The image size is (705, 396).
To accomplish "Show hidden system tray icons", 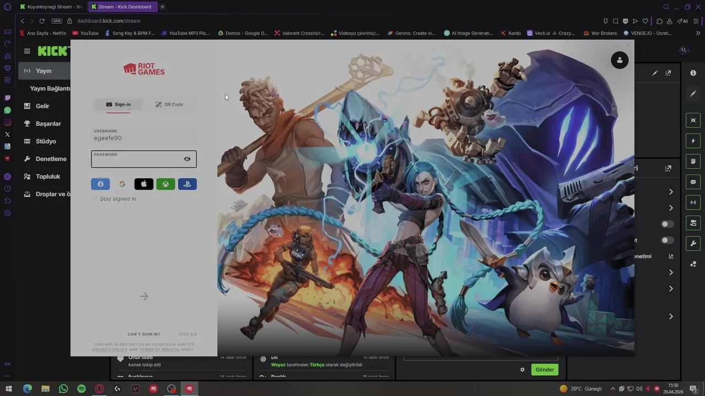I will tap(612, 389).
